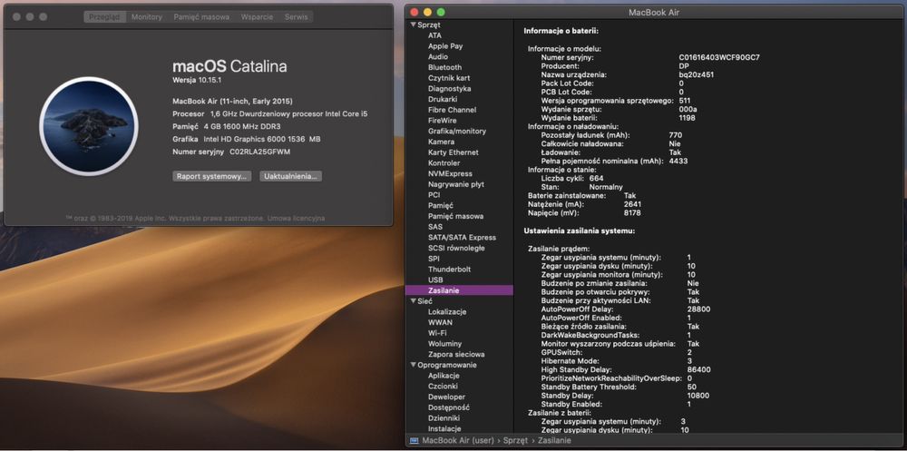Click the Uaktualnienia button
Viewport: 907px width, 451px height.
pyautogui.click(x=290, y=176)
